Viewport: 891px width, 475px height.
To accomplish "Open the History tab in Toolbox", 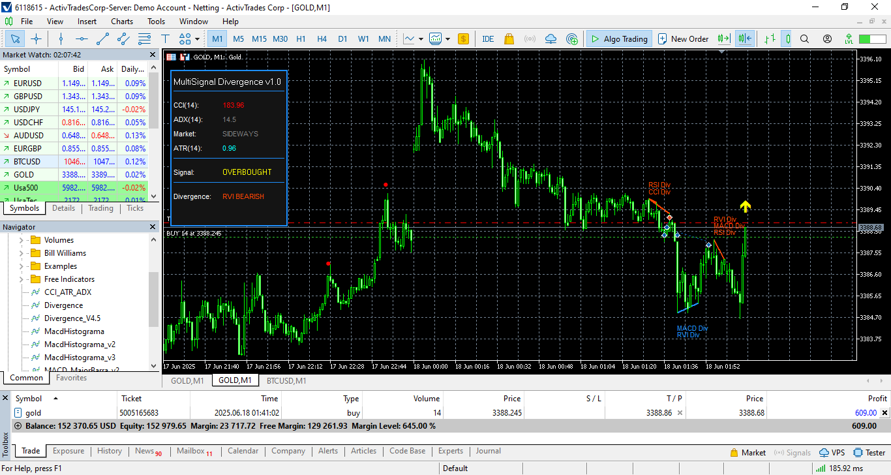I will (x=110, y=451).
